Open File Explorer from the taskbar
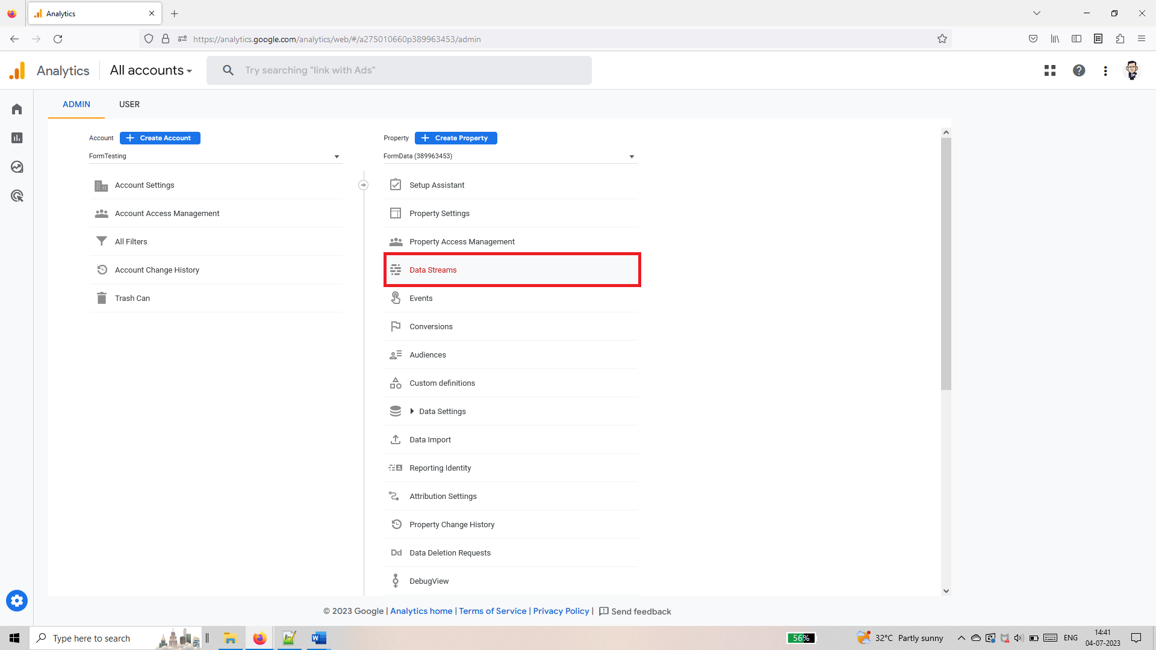This screenshot has width=1156, height=650. [230, 638]
